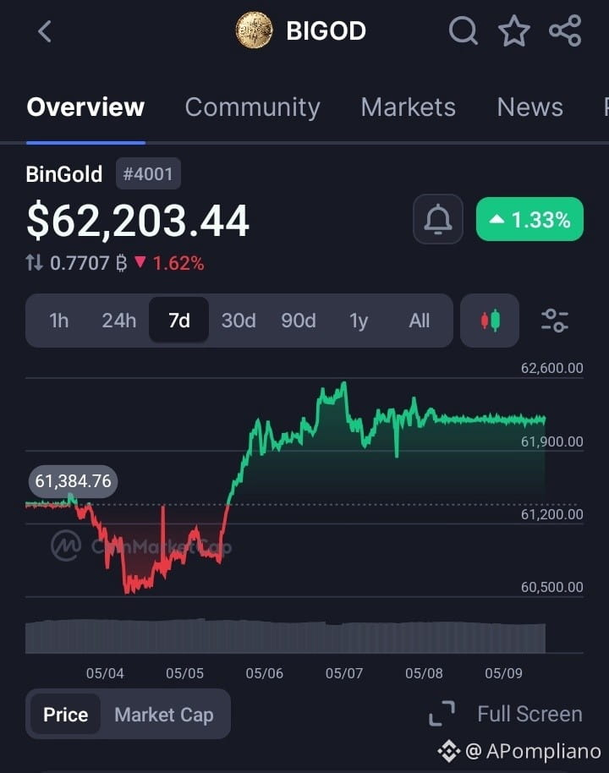Tap the green 1.33% change badge

pos(529,219)
